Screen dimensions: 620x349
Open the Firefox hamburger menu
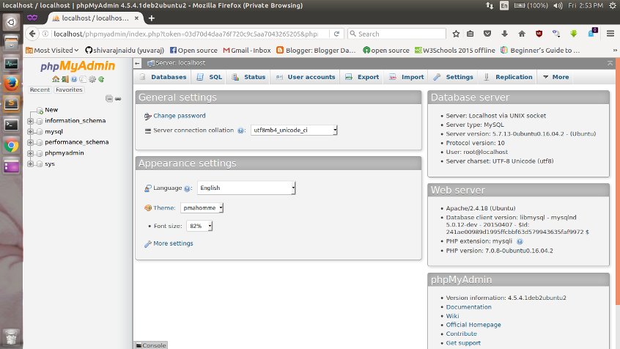point(610,34)
